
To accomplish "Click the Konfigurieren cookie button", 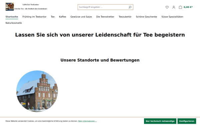I will point(187,121).
